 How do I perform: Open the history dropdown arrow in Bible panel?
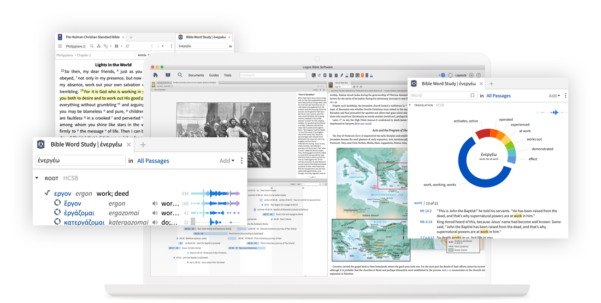tap(163, 46)
